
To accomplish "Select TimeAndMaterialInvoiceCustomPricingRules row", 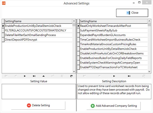I will pos(114,44).
